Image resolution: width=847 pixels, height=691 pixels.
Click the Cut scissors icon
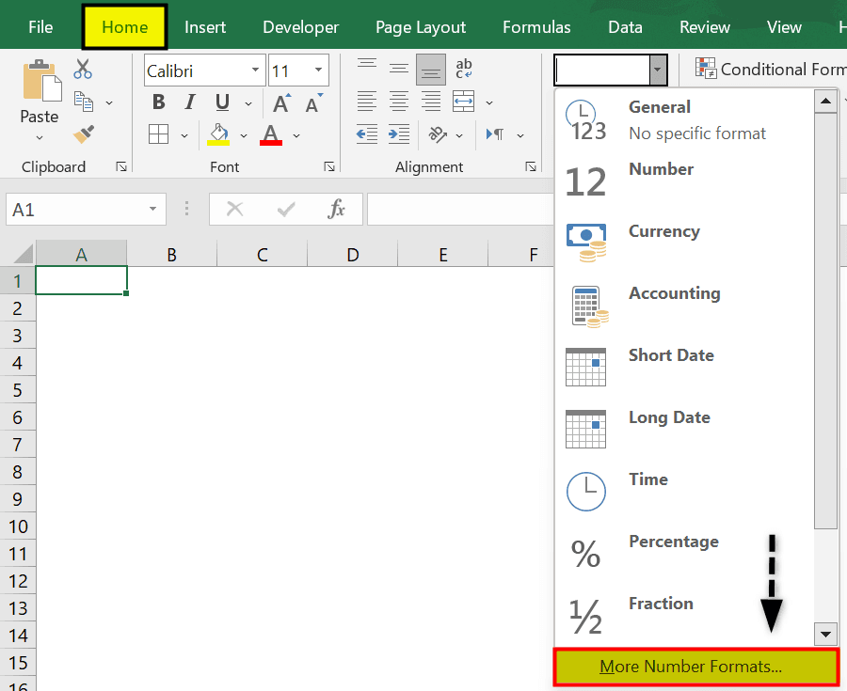(83, 69)
